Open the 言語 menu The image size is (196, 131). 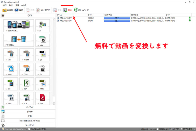click(17, 5)
